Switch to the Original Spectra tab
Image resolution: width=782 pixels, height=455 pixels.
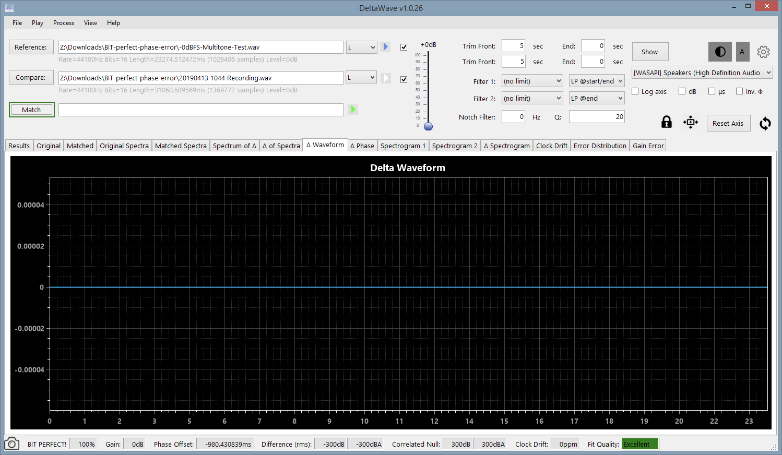click(124, 146)
